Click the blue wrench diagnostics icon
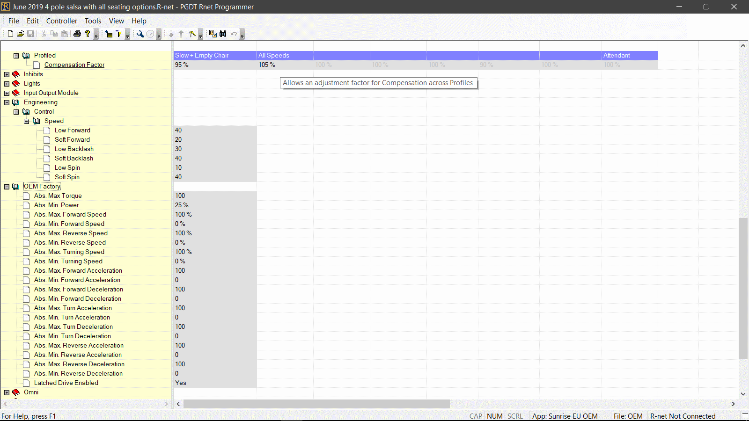The image size is (749, 421). coord(140,34)
